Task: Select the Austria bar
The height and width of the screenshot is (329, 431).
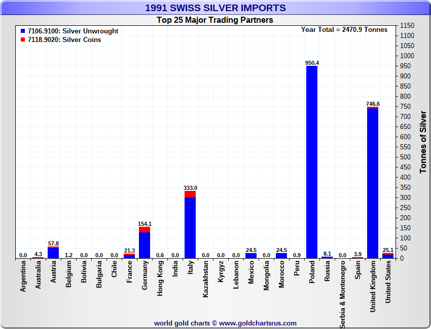Action: (53, 253)
